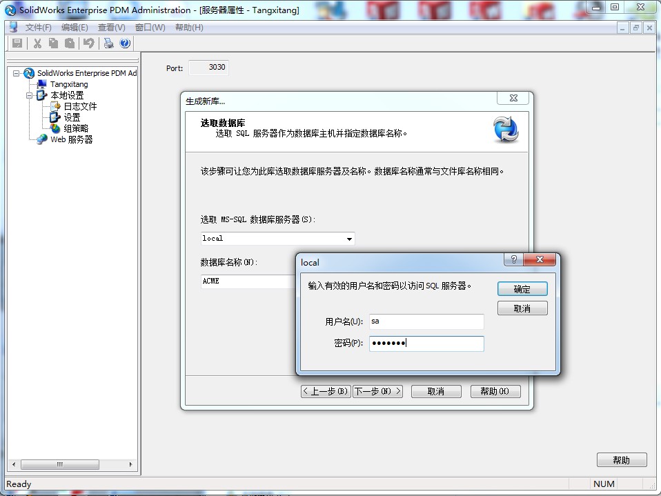Click the 组策略 group policy icon
This screenshot has width=661, height=496.
coord(55,128)
